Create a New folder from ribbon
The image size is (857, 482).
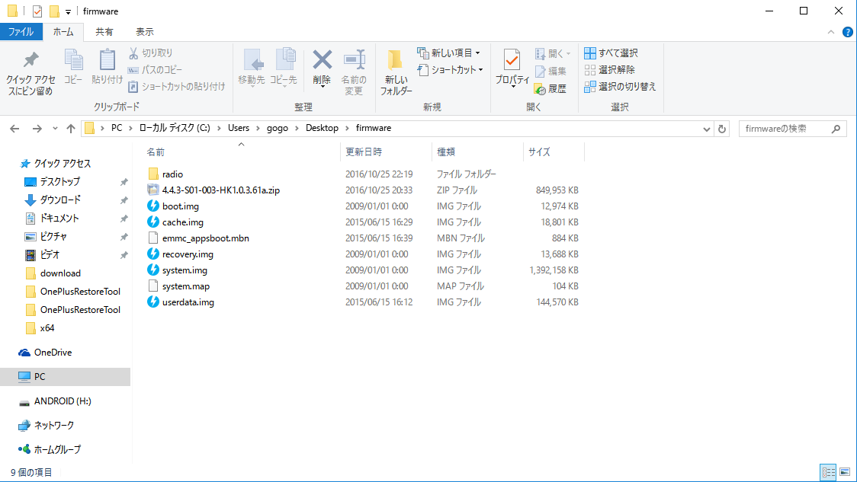pos(396,73)
